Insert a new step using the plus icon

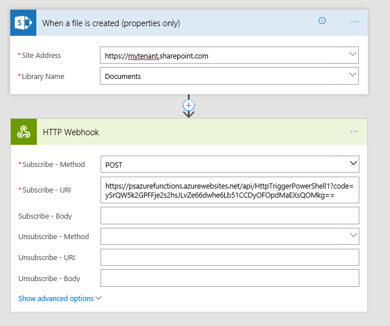(x=189, y=105)
